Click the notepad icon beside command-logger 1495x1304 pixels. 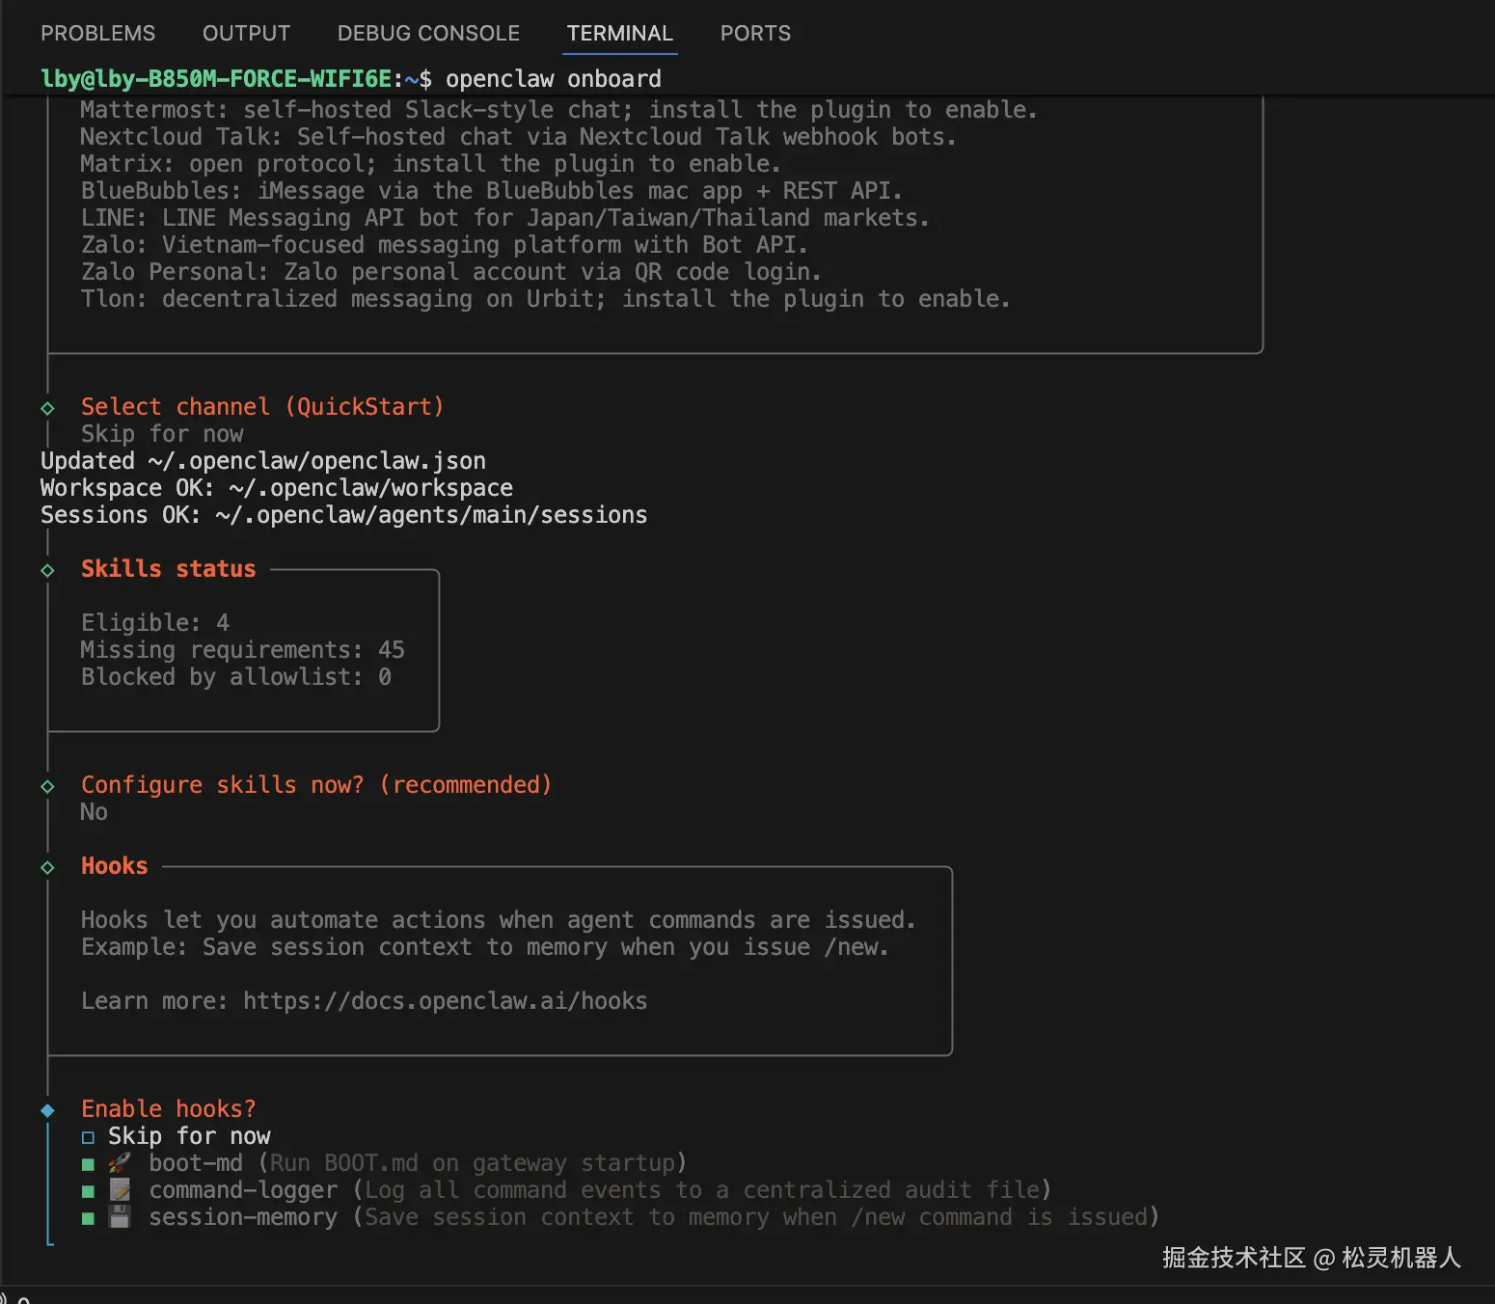(x=120, y=1190)
